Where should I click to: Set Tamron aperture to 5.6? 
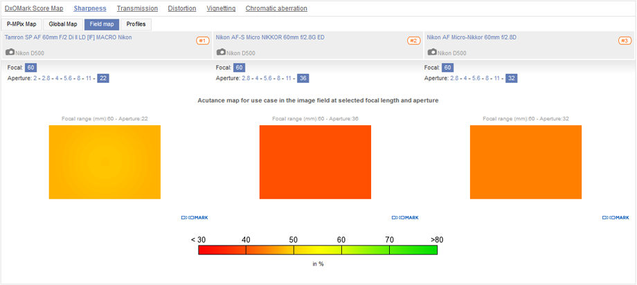pos(67,78)
